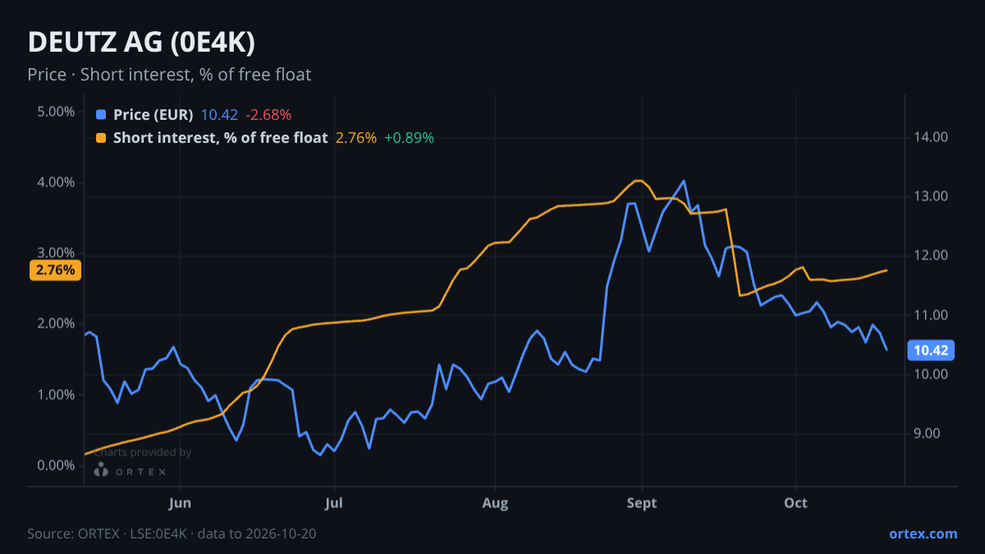Click the orange 2.76% left axis marker
This screenshot has height=554, width=985.
click(55, 270)
